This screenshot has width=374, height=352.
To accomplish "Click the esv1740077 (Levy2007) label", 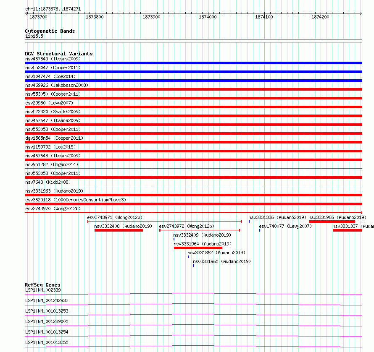I will (285, 226).
